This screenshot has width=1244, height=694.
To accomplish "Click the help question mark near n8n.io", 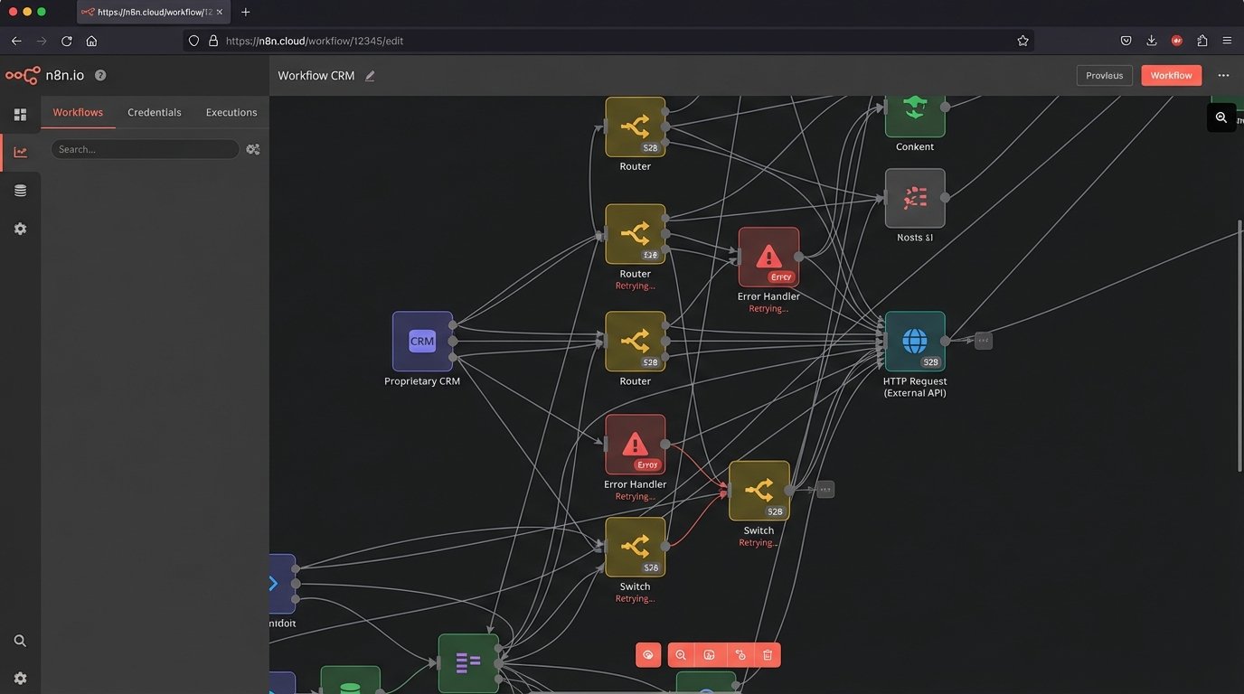I will click(100, 75).
